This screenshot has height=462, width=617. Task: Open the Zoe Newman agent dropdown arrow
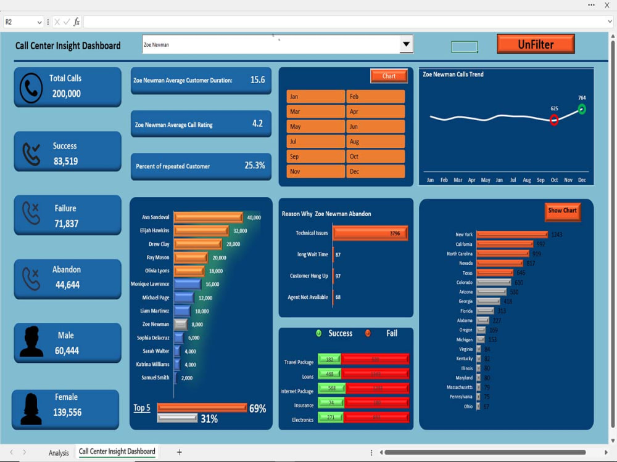pyautogui.click(x=406, y=44)
